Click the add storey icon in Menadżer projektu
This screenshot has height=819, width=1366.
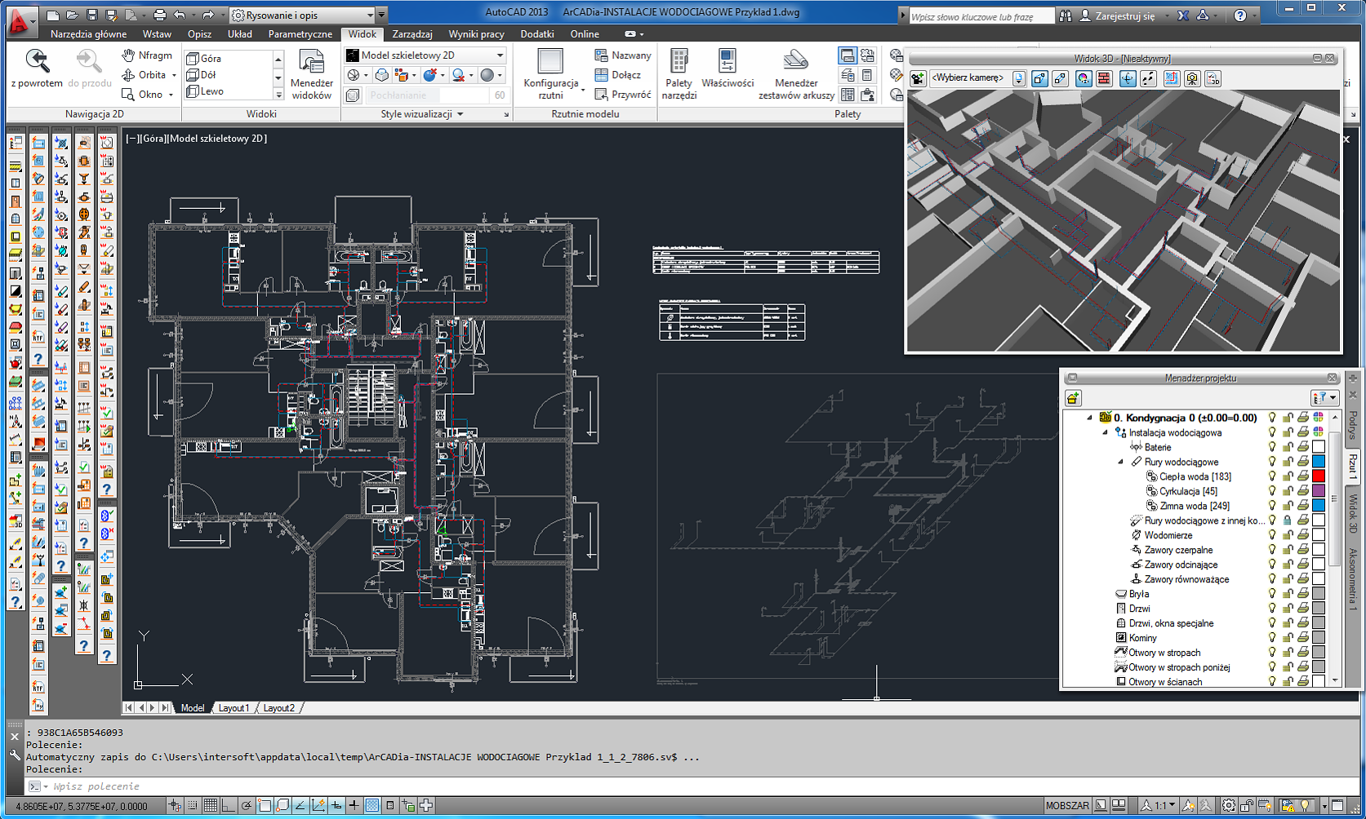pyautogui.click(x=1073, y=397)
